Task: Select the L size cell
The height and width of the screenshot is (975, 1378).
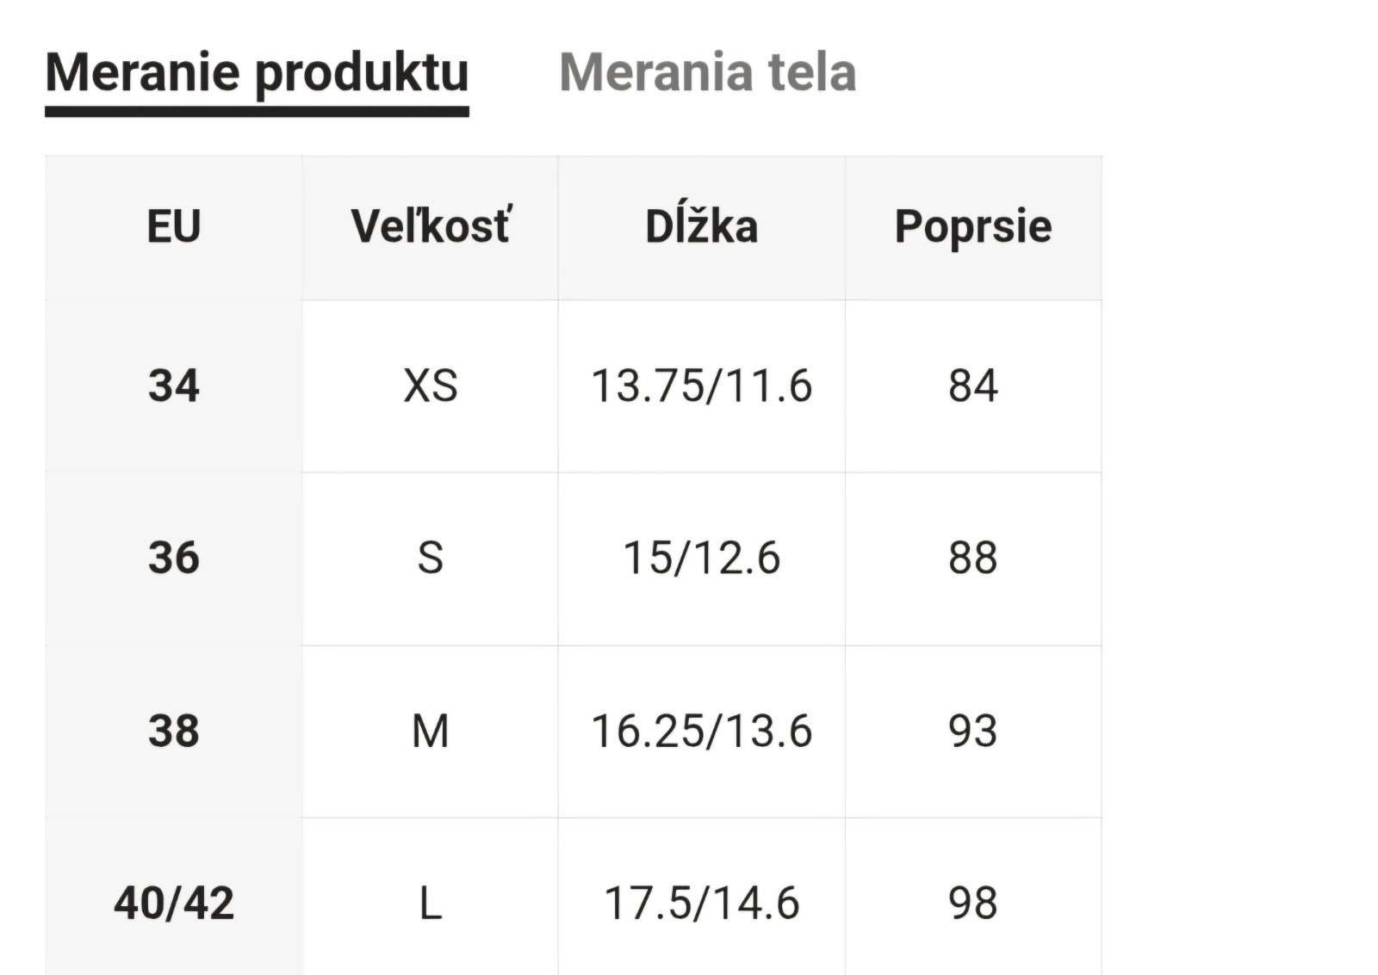Action: (430, 904)
